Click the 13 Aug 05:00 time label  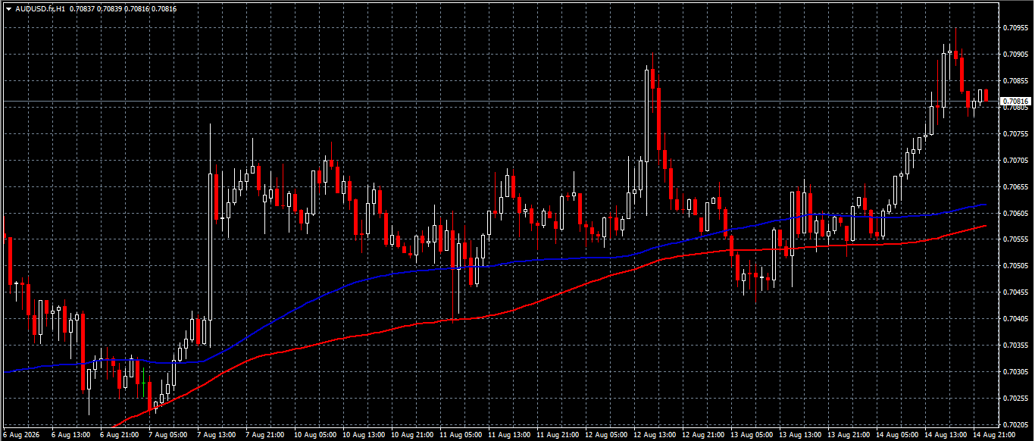click(x=750, y=436)
